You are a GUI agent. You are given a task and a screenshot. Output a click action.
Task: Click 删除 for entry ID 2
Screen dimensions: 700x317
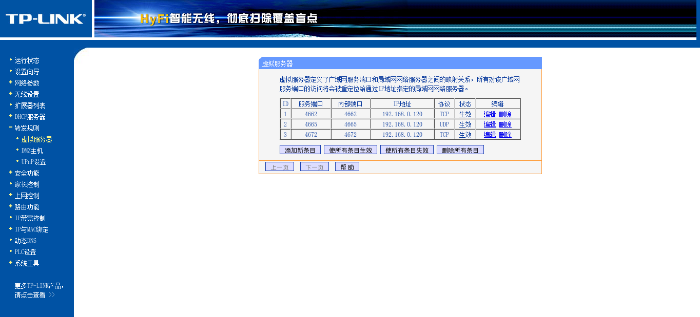(505, 124)
